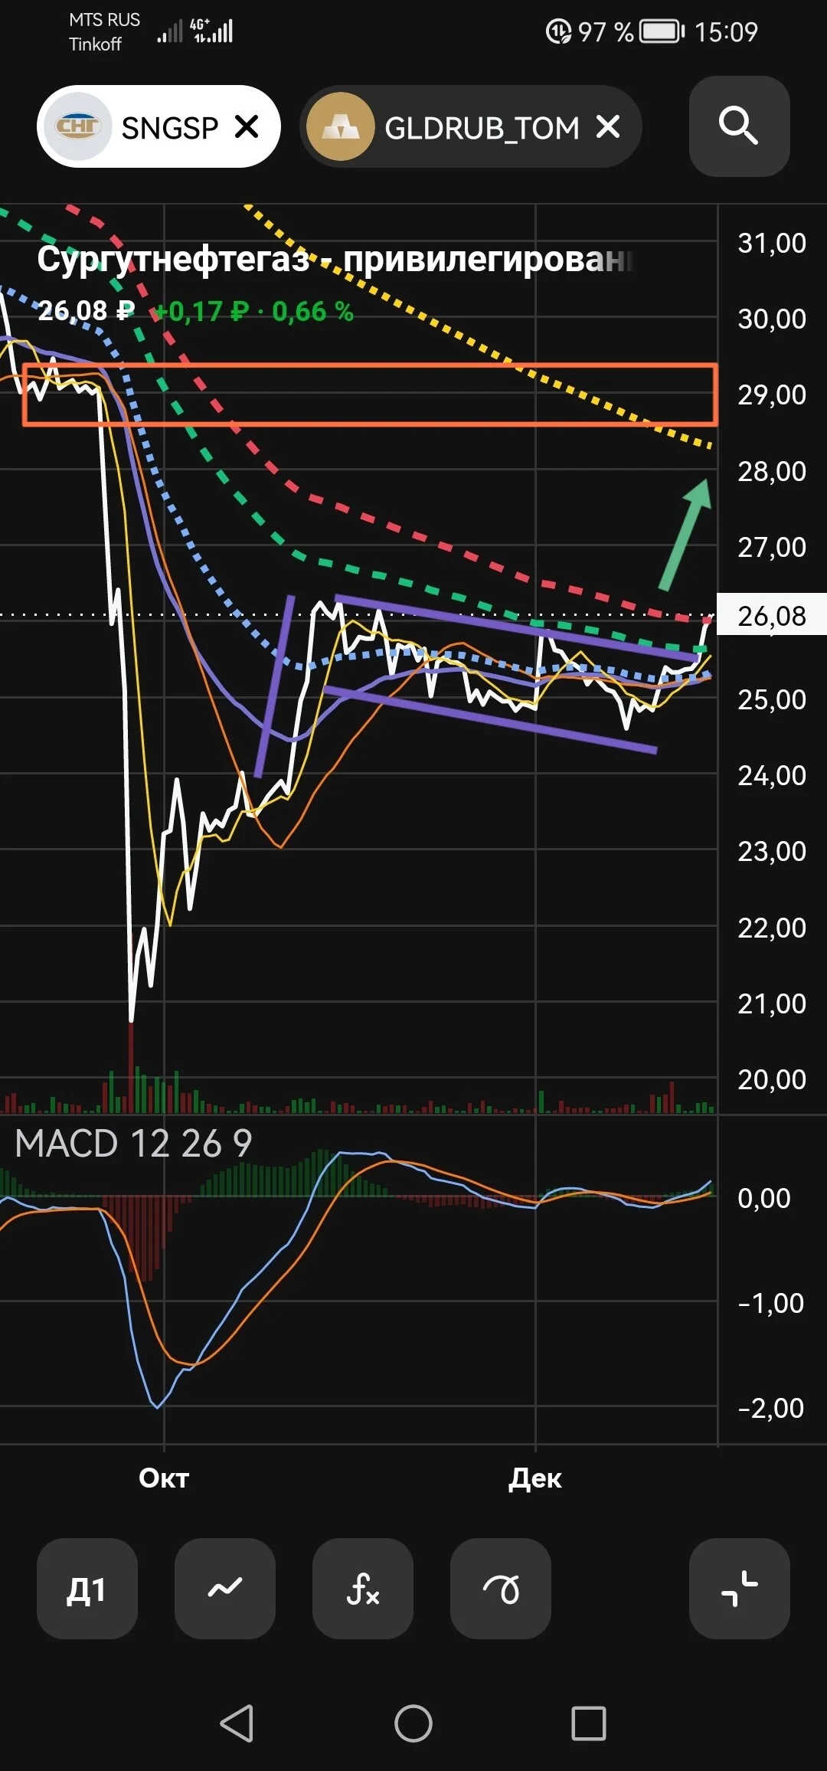Open indicators fx menu
827x1771 pixels.
(363, 1589)
